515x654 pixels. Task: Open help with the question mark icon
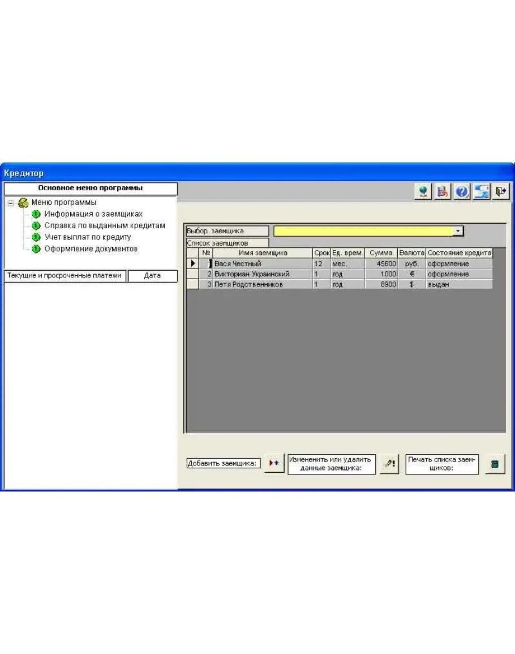pyautogui.click(x=462, y=192)
